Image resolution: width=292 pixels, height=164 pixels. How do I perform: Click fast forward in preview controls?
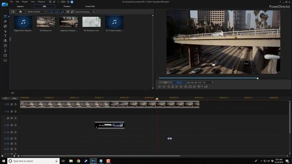pos(181,87)
